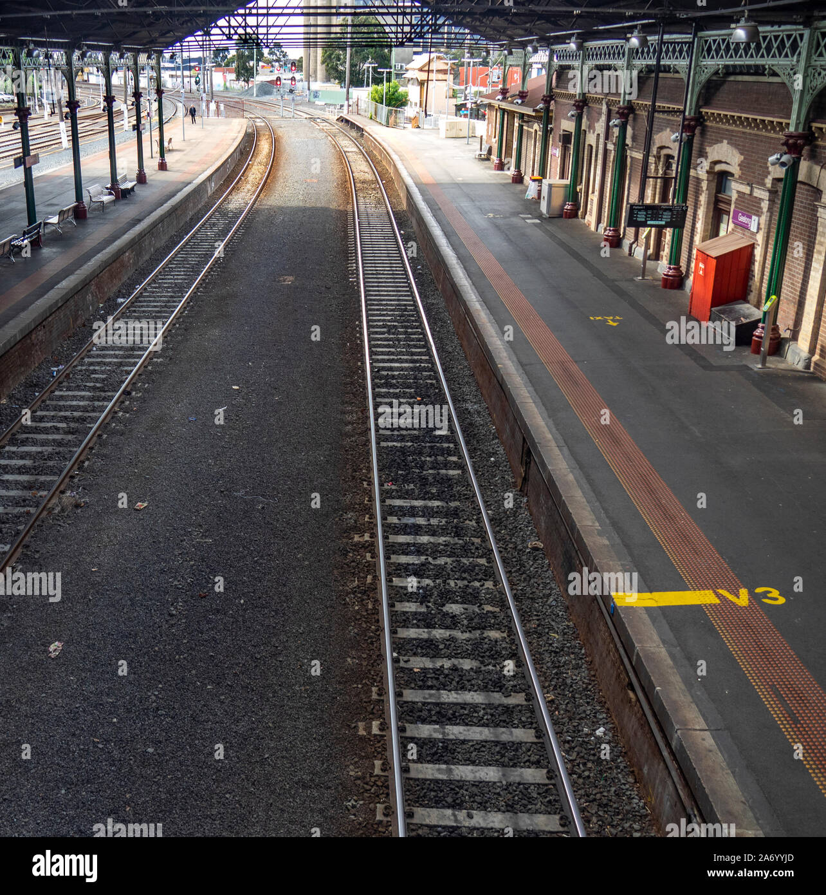Click the red cabinet on the platform
This screenshot has width=826, height=895.
click(720, 276)
